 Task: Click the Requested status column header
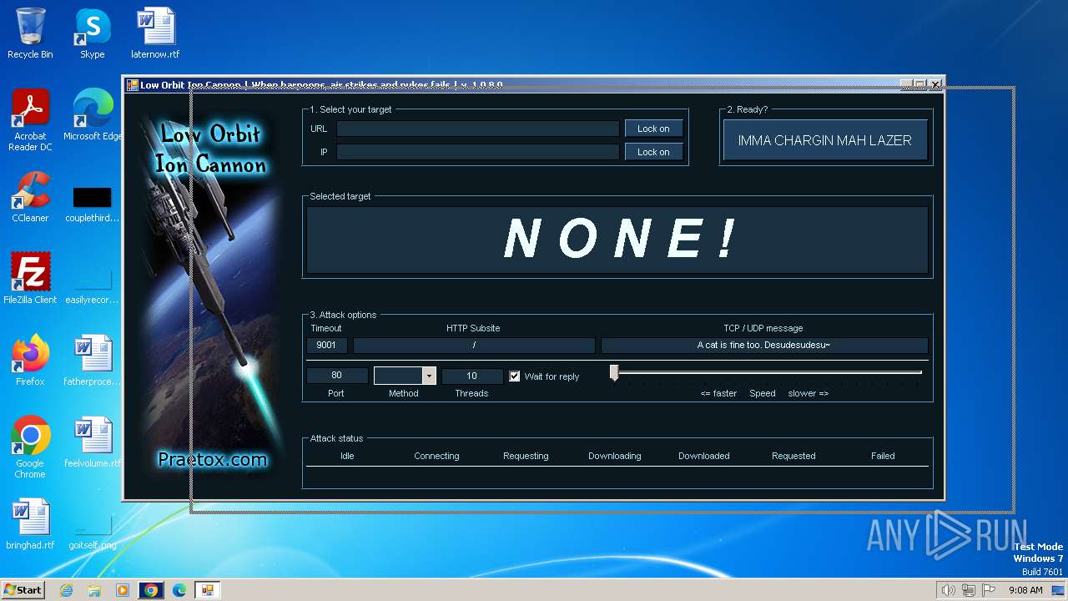click(793, 456)
